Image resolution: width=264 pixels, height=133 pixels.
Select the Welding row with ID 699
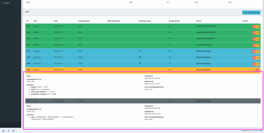coord(143,27)
